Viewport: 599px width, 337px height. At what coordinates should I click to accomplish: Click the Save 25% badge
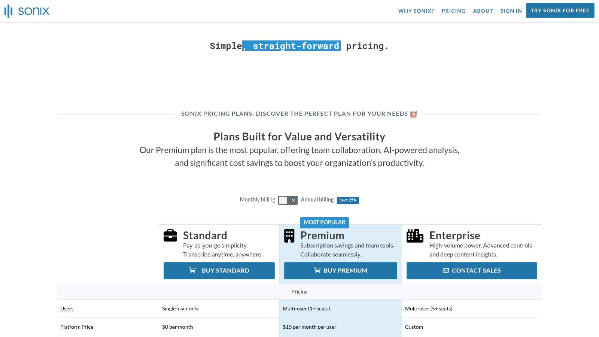point(348,200)
